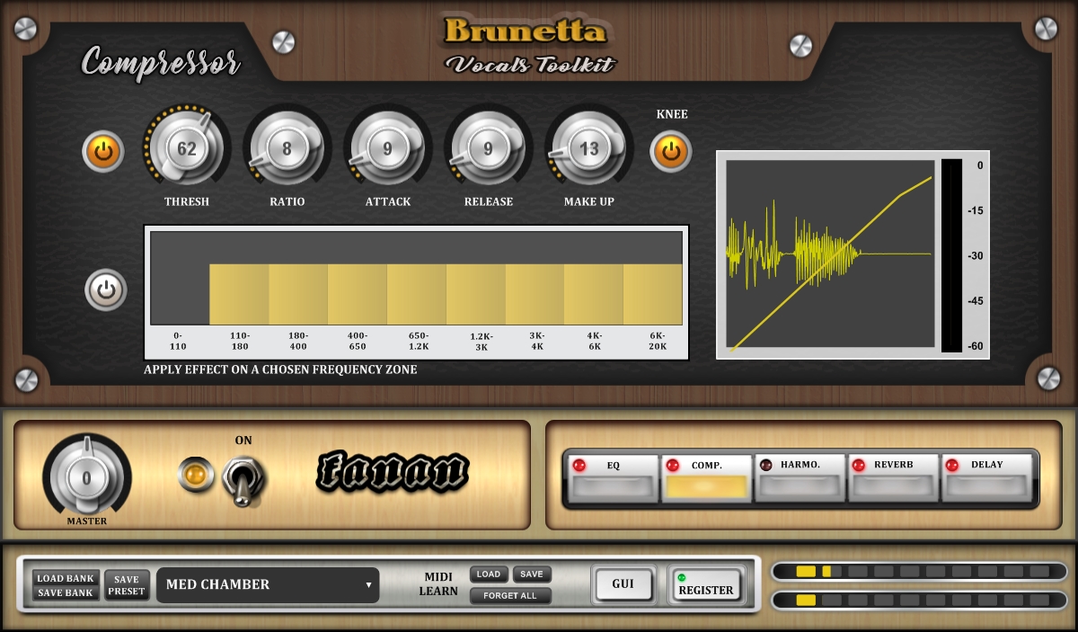Screen dimensions: 1078x632
Task: Click the MASTER volume knob
Action: pyautogui.click(x=86, y=478)
